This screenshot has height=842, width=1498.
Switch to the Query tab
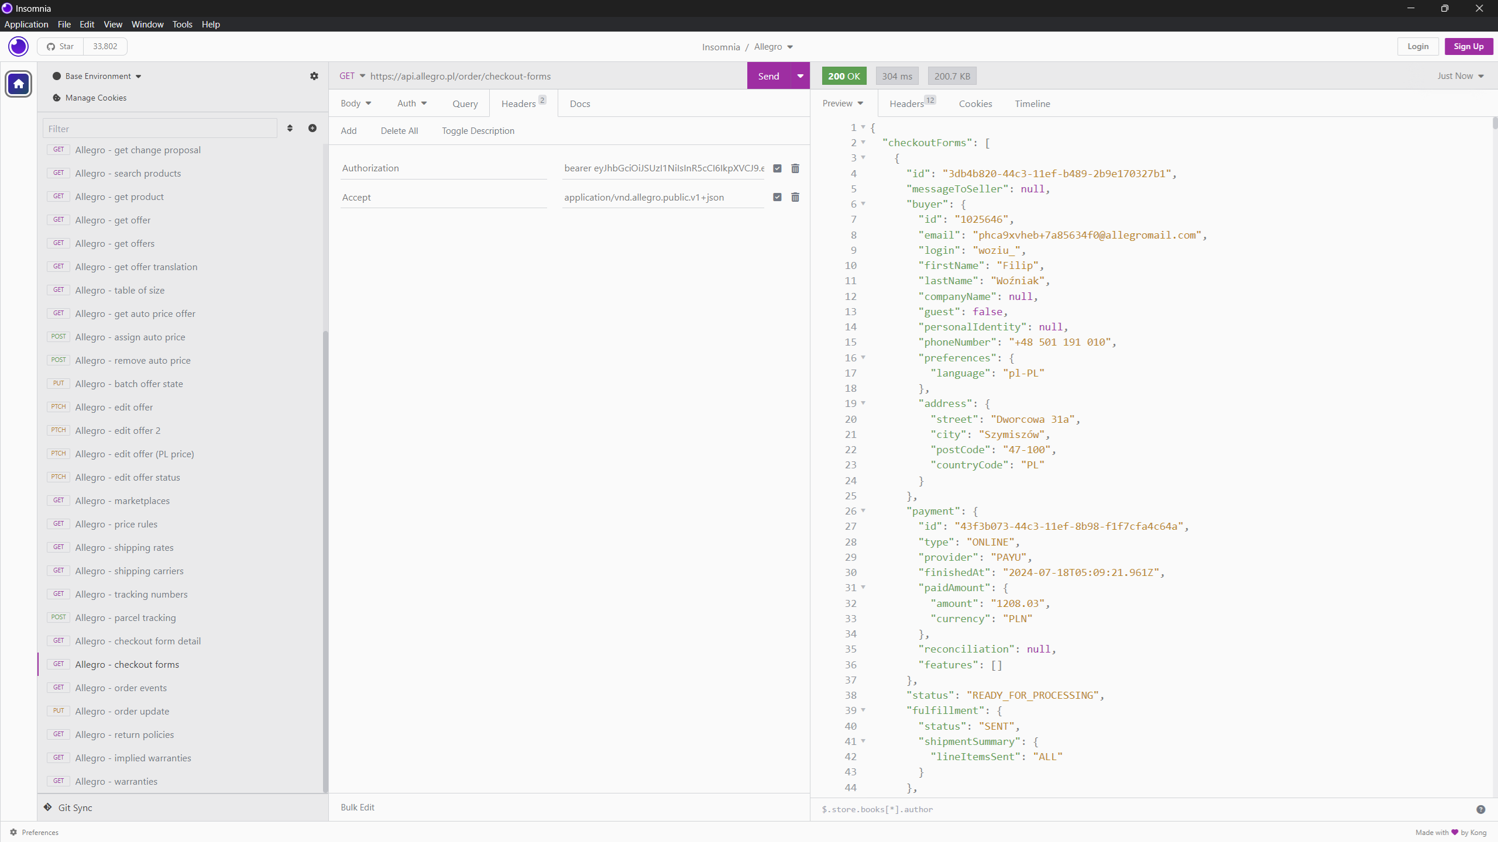click(x=465, y=103)
